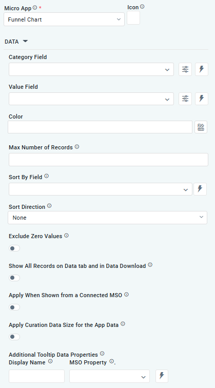This screenshot has height=388, width=215.
Task: Open Value Field settings sliders icon
Action: click(x=185, y=99)
